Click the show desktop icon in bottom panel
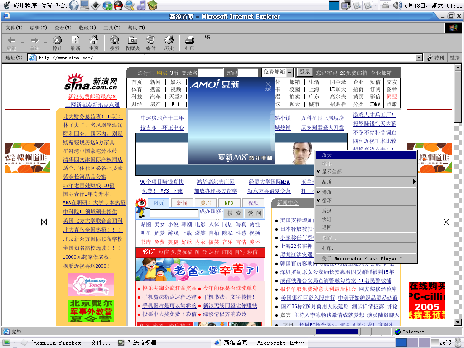464x348 pixels. [x=5, y=343]
